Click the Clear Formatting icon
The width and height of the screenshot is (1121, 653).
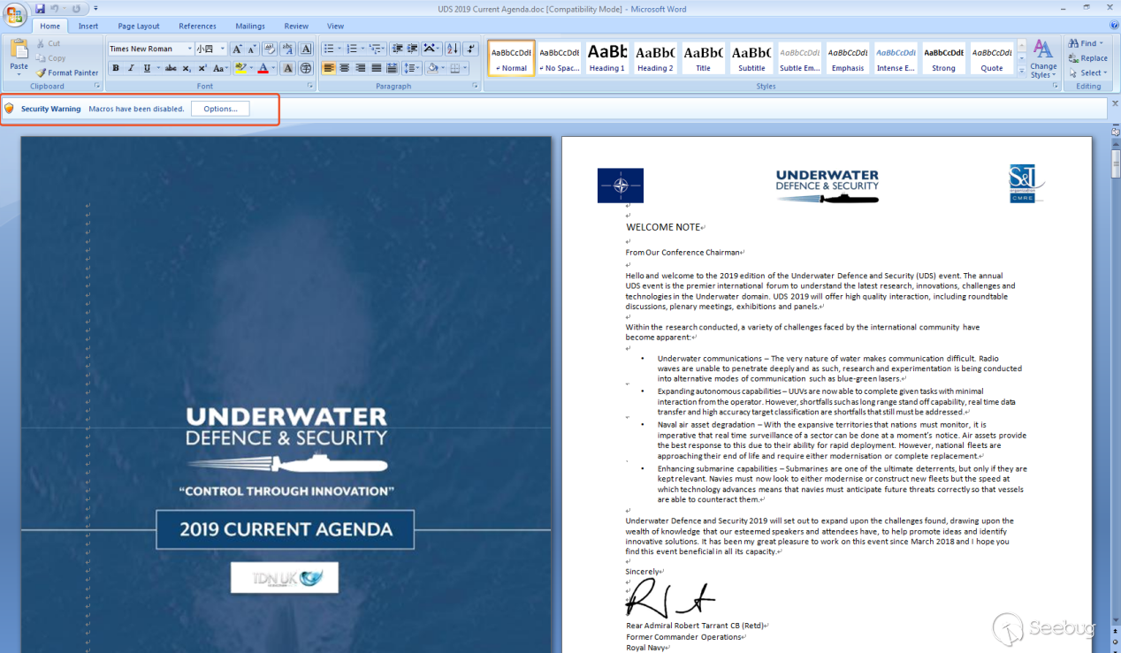[x=271, y=49]
